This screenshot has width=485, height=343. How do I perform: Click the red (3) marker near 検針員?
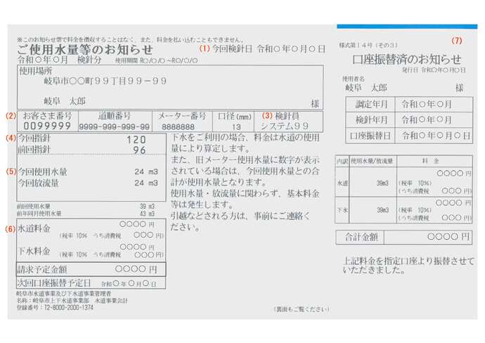click(x=267, y=116)
